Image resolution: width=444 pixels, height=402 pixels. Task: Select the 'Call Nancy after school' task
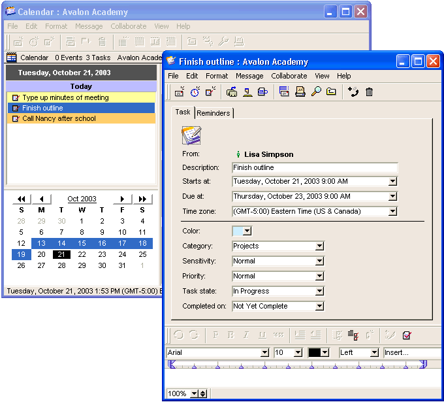click(59, 119)
